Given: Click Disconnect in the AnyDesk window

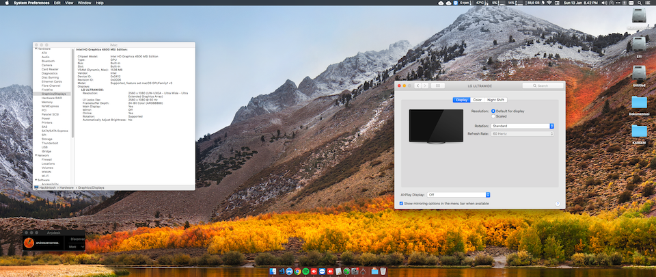Looking at the screenshot, I should coord(77,239).
